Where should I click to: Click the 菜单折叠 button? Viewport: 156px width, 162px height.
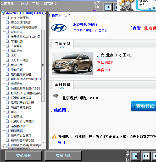(x=63, y=156)
